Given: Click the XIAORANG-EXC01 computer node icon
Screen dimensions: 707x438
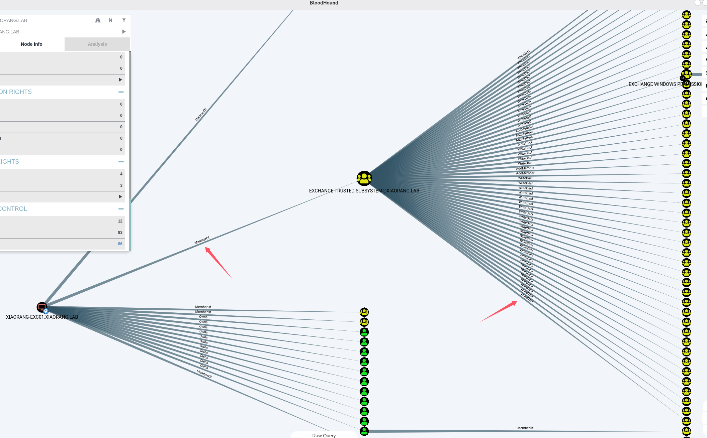Looking at the screenshot, I should 42,307.
